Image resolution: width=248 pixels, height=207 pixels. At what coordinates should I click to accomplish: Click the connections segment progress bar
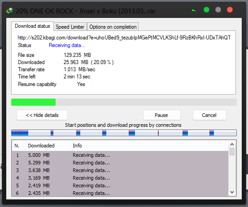pos(124,133)
